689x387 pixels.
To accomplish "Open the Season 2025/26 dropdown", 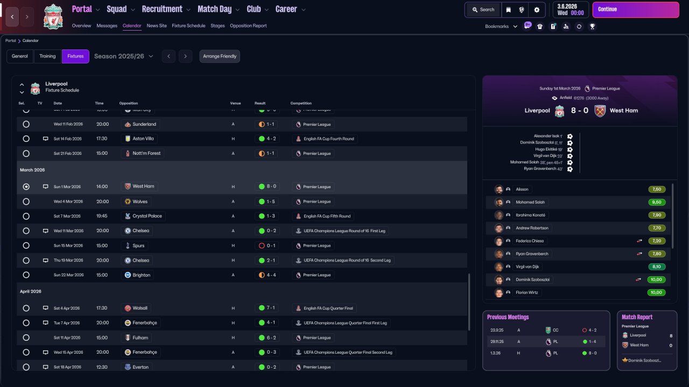I will click(x=124, y=56).
